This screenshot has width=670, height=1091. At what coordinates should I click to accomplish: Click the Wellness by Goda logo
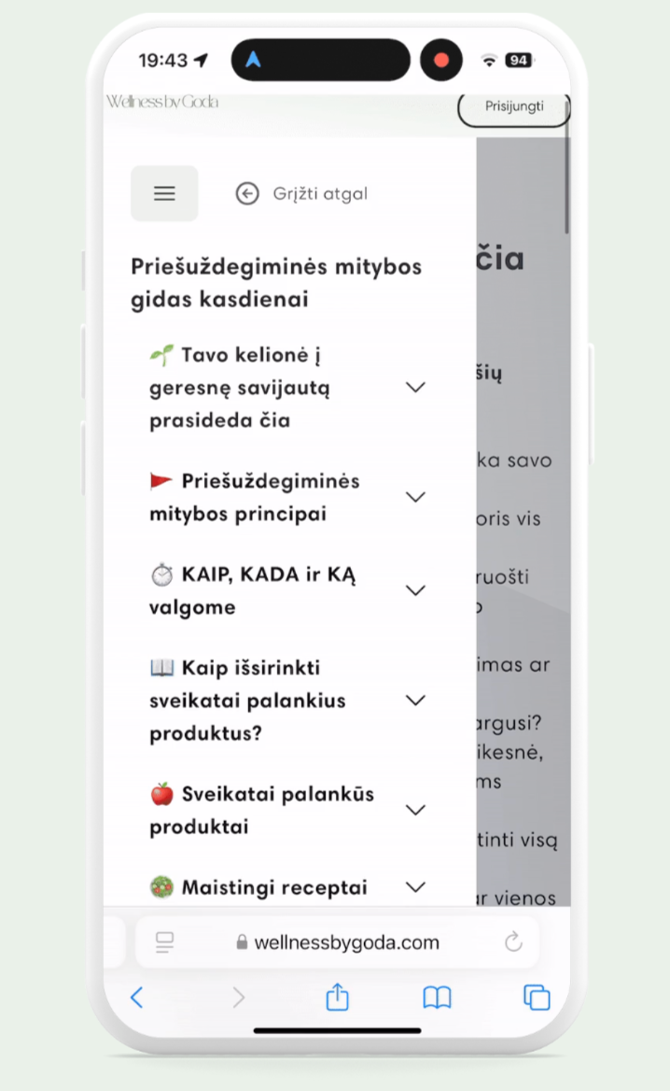coord(162,102)
